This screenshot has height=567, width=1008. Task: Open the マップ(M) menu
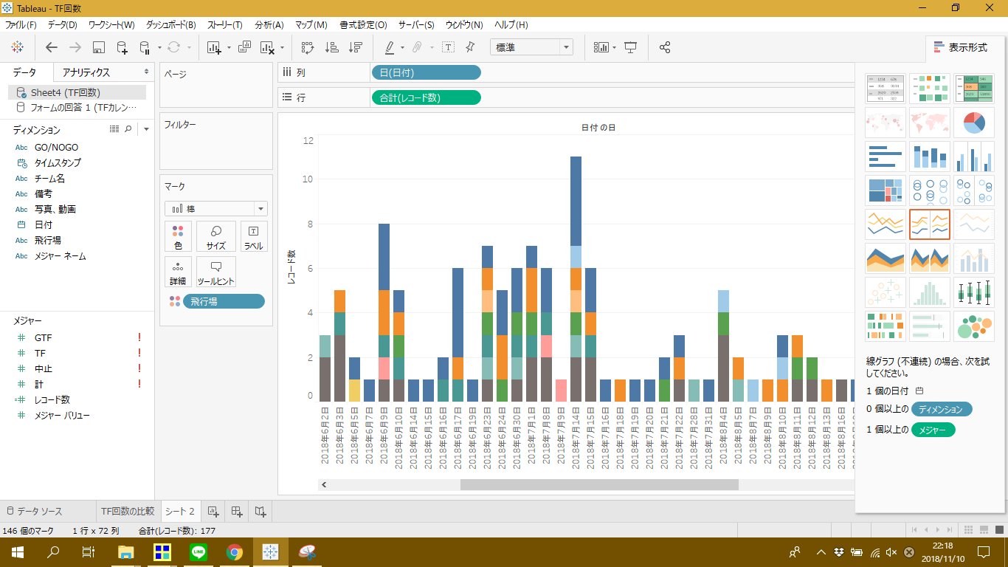pos(311,25)
